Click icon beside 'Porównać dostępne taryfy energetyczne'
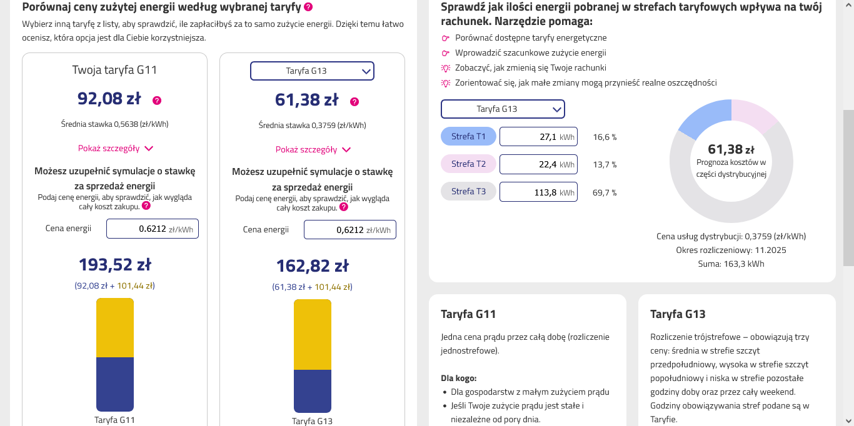 click(446, 38)
